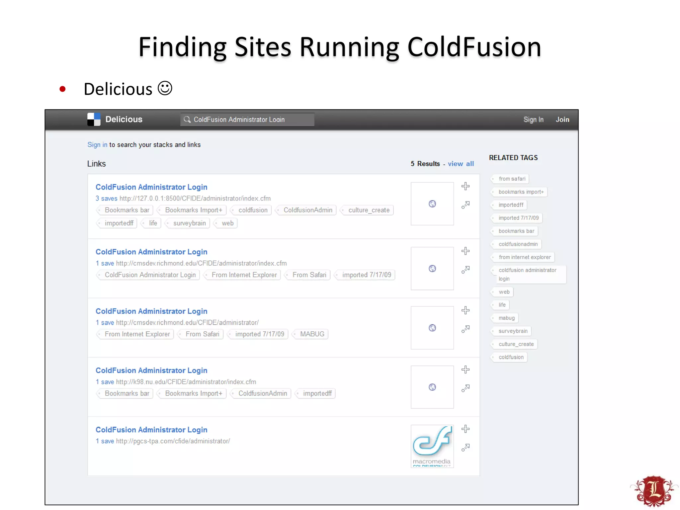
Task: Select the culture_create tag in the first result
Action: coord(367,210)
